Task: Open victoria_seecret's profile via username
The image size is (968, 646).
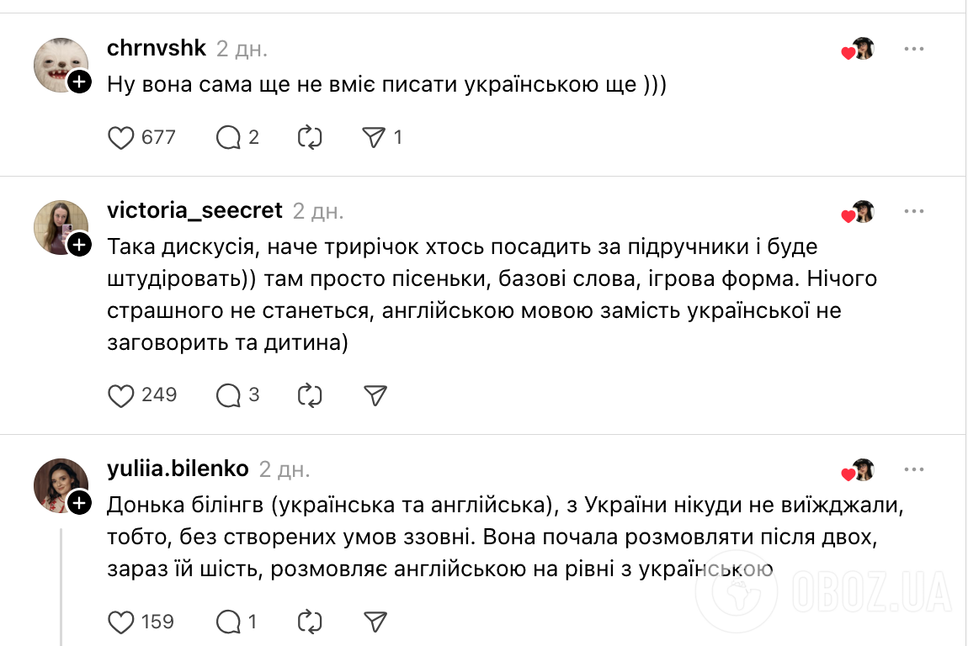Action: [195, 210]
